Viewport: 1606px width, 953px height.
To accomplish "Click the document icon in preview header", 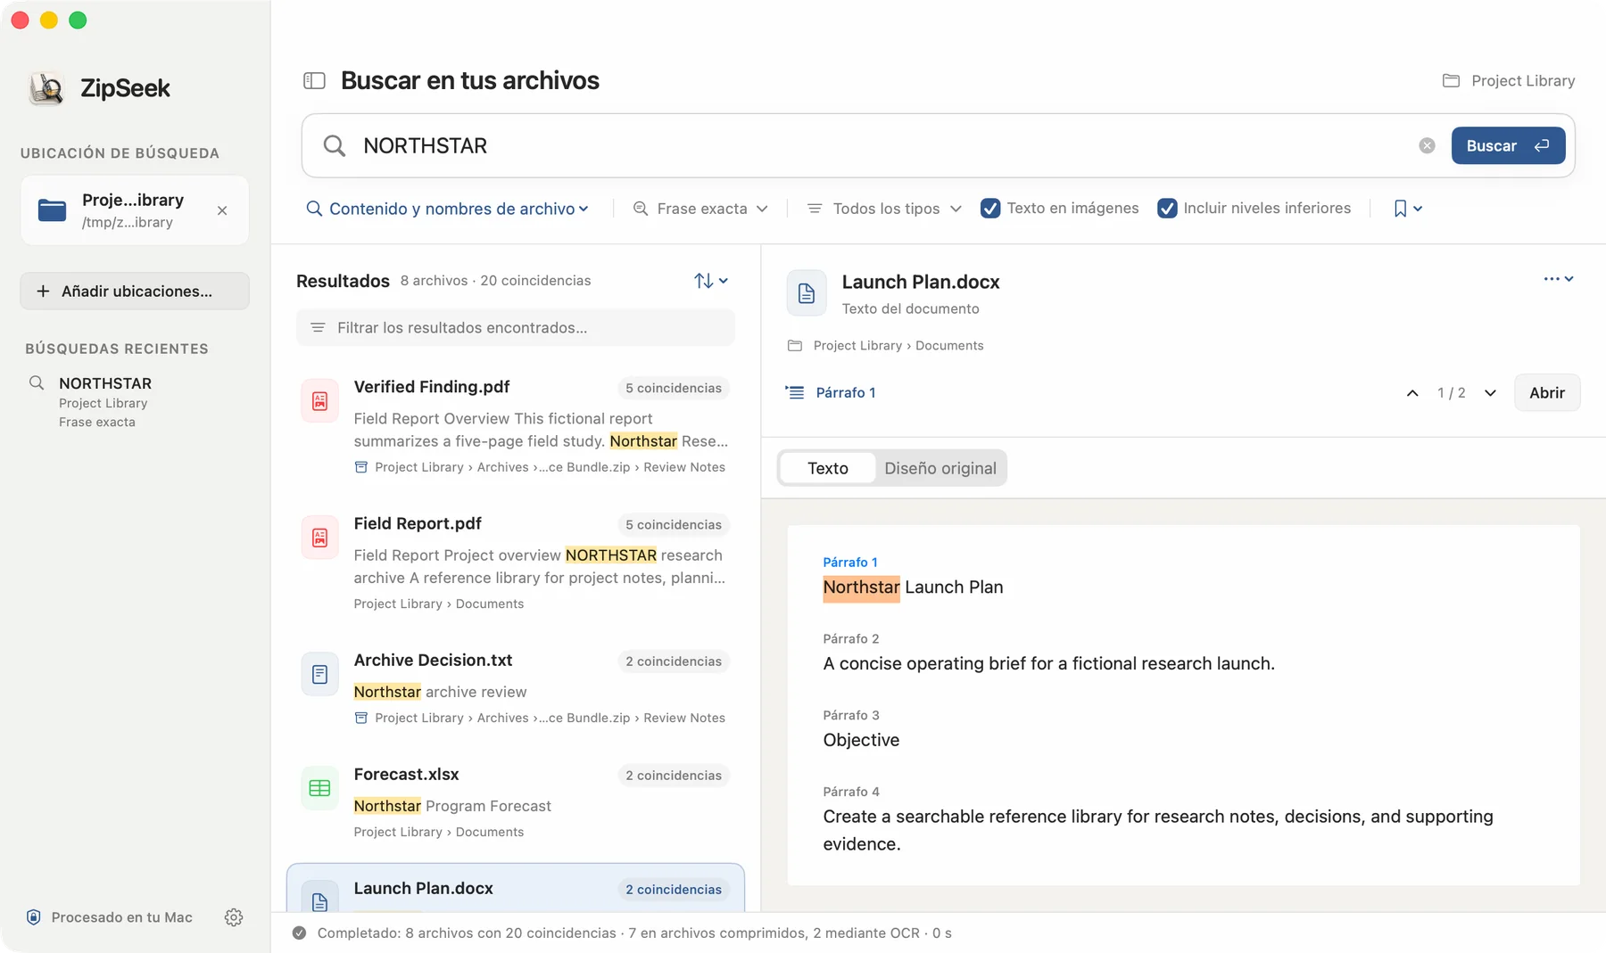I will 807,293.
